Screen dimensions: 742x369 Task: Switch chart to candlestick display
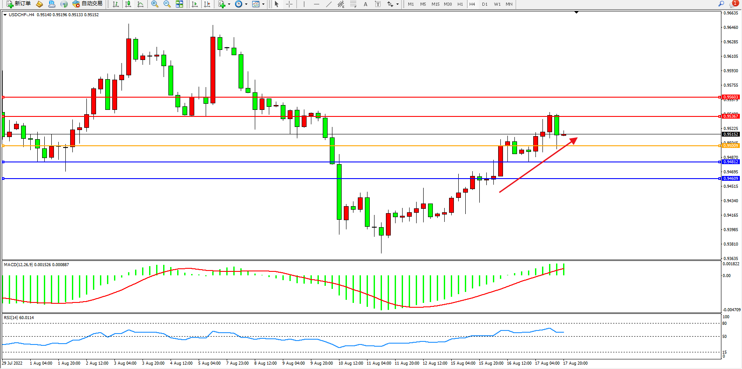point(128,4)
